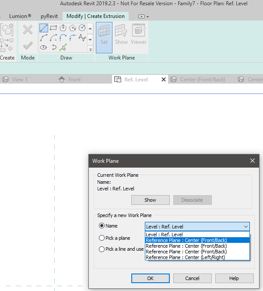Click the arrows and shapes icon in Create panel
The image size is (263, 291).
[x=7, y=45]
